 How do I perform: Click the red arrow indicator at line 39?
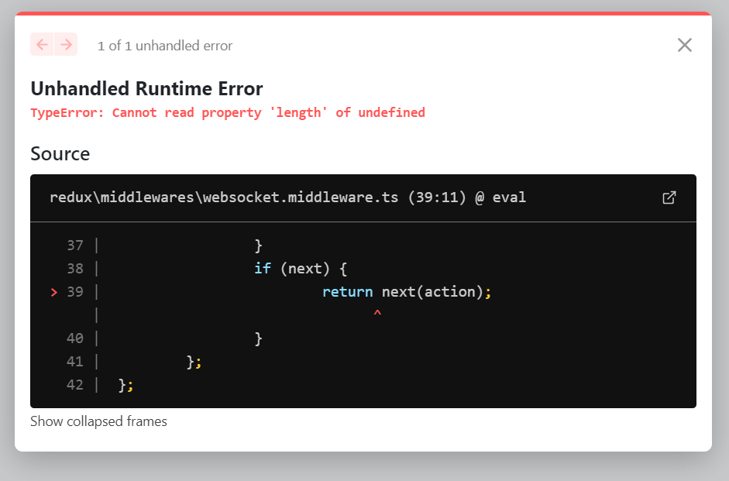[54, 292]
